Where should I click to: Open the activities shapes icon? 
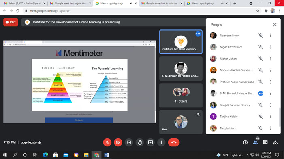pyautogui.click(x=275, y=142)
